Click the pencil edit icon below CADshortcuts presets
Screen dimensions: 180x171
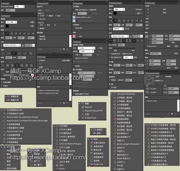click(61, 49)
